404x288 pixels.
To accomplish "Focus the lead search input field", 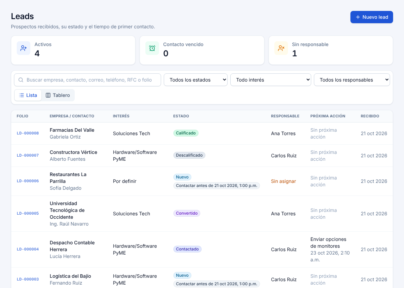I will coord(87,80).
